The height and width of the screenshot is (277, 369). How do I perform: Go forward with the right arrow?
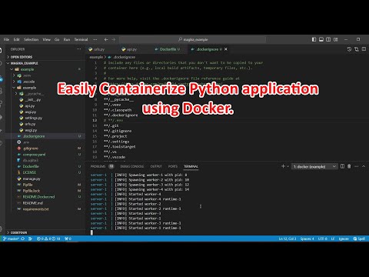114,39
